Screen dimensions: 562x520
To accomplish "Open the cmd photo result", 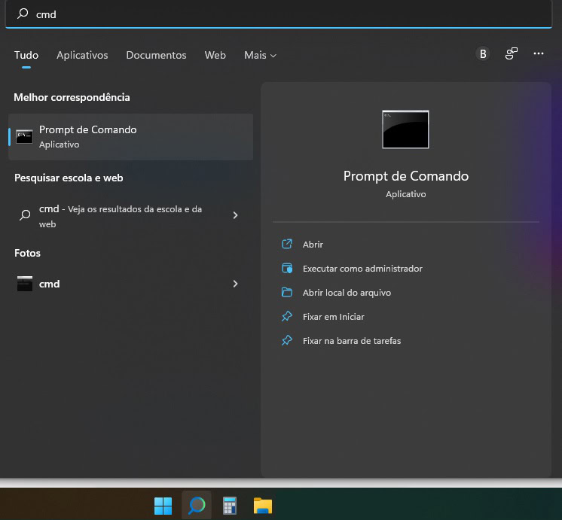I will pos(130,284).
